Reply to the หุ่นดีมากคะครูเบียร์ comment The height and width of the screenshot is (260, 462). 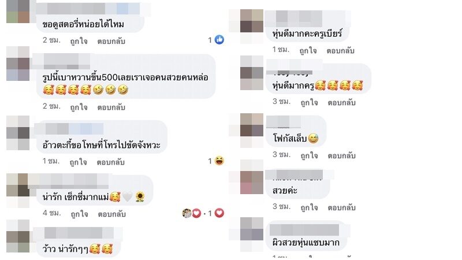point(340,50)
